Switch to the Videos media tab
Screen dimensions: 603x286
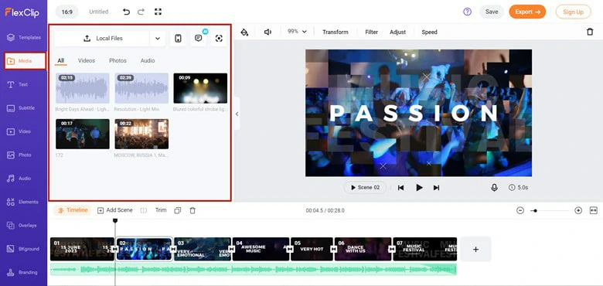87,61
